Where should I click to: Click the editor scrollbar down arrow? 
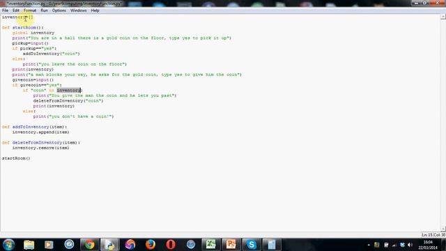(x=443, y=229)
